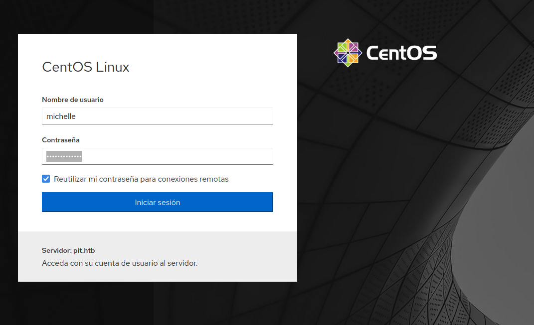Uncheck the reuse password checkbox
The image size is (534, 325).
point(46,179)
